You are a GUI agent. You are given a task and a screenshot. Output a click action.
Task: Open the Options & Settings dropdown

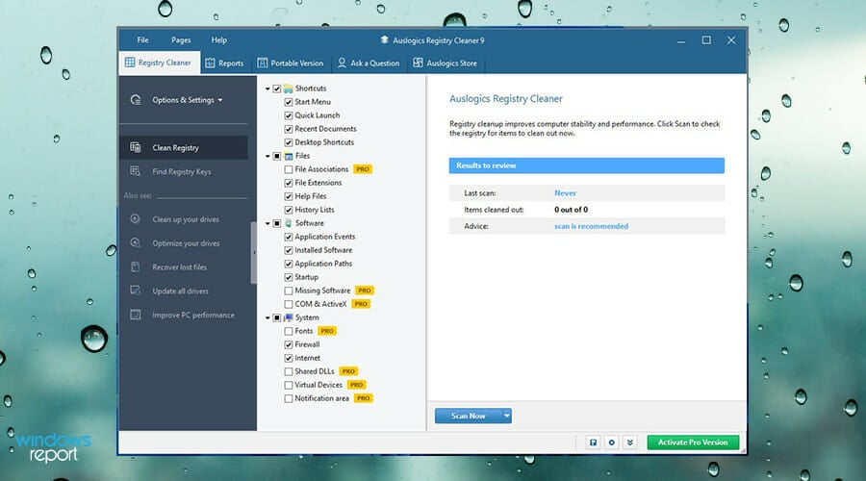coord(188,100)
